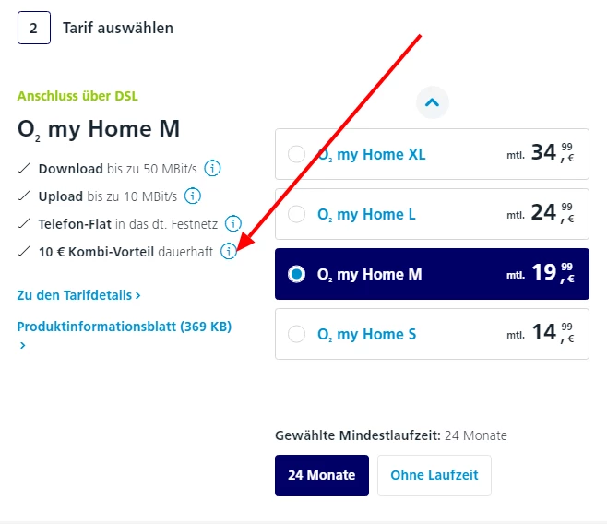This screenshot has width=607, height=524.
Task: Click the selected O2 my Home M radio
Action: [x=297, y=274]
